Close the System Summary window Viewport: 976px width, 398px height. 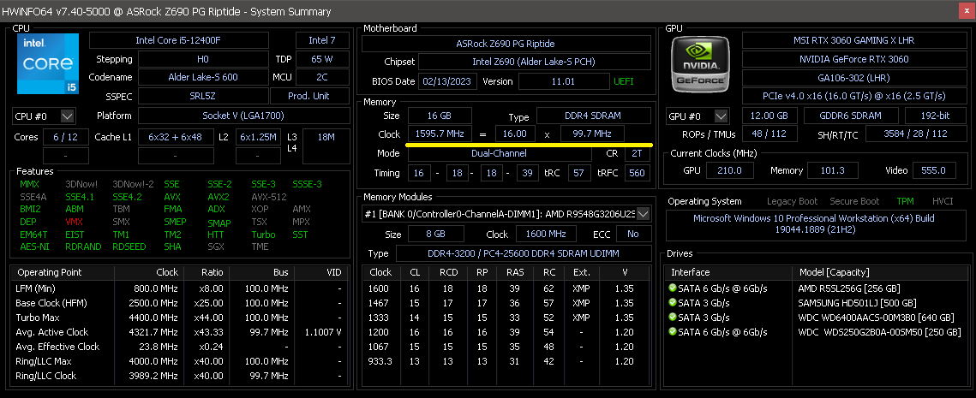[x=966, y=11]
